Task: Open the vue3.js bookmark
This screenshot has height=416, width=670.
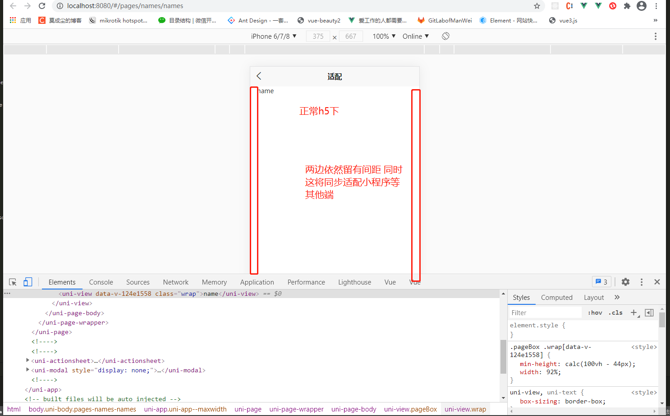Action: coord(564,20)
